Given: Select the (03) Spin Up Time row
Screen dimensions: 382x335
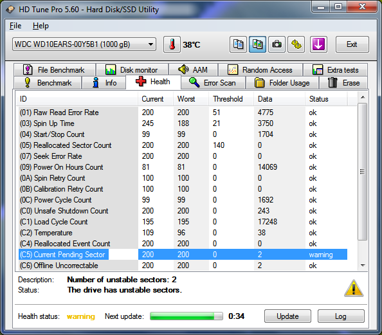Looking at the screenshot, I should [183, 123].
